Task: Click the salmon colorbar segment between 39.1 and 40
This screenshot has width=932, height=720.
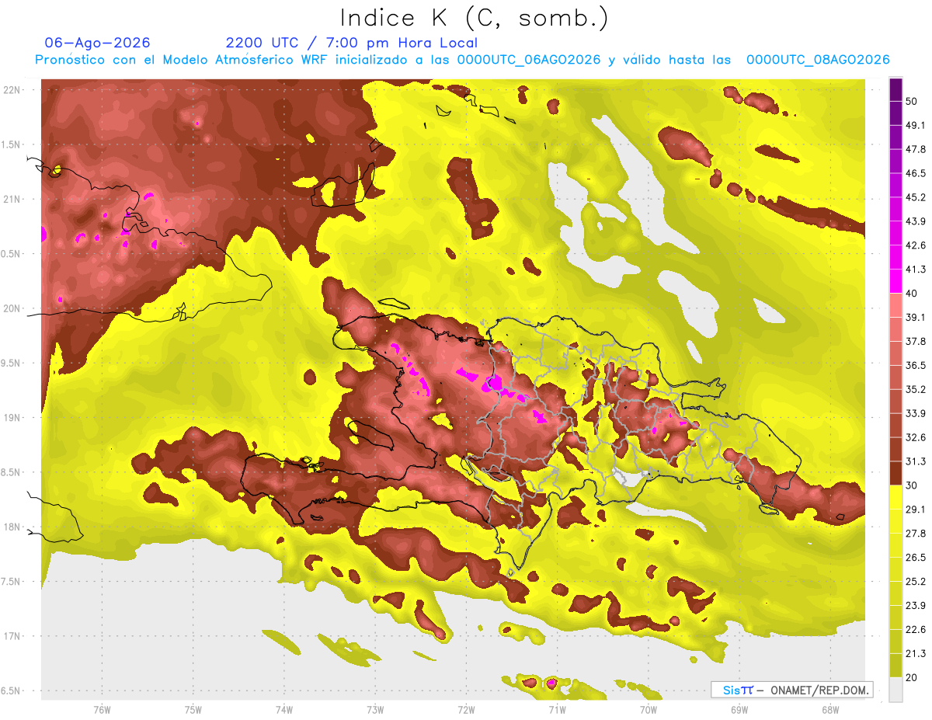Action: (896, 305)
